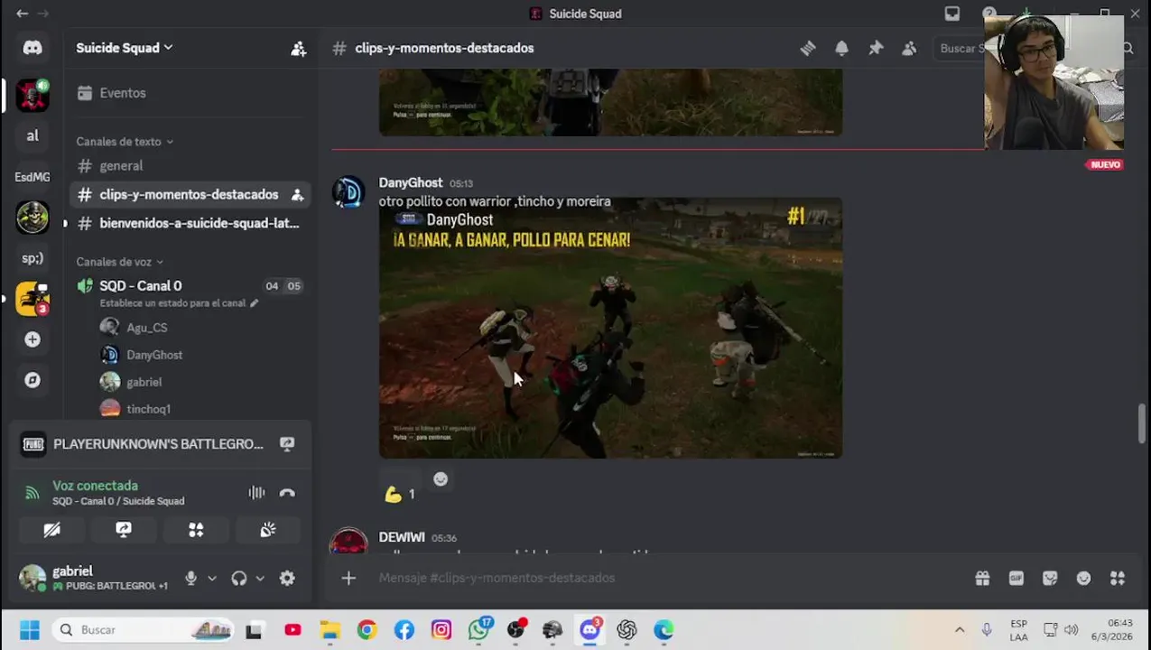Image resolution: width=1151 pixels, height=650 pixels.
Task: Open gift icon in message bar
Action: click(982, 579)
